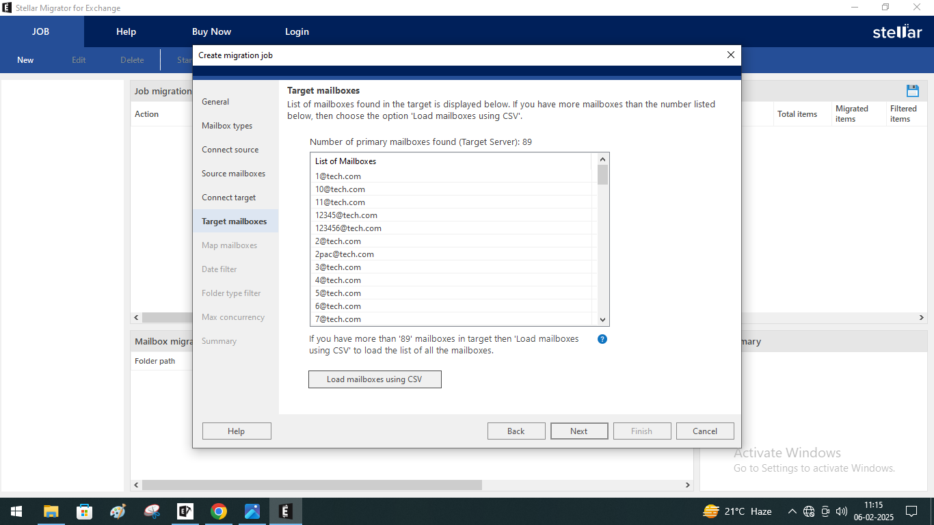The image size is (934, 525).
Task: Click the save icon in Job migration panel
Action: click(x=912, y=91)
